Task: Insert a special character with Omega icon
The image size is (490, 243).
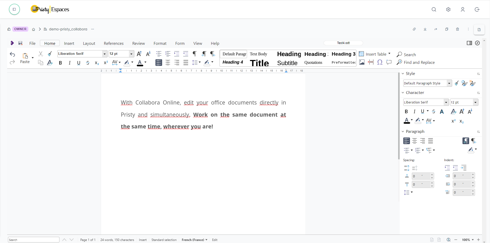Action: point(380,62)
